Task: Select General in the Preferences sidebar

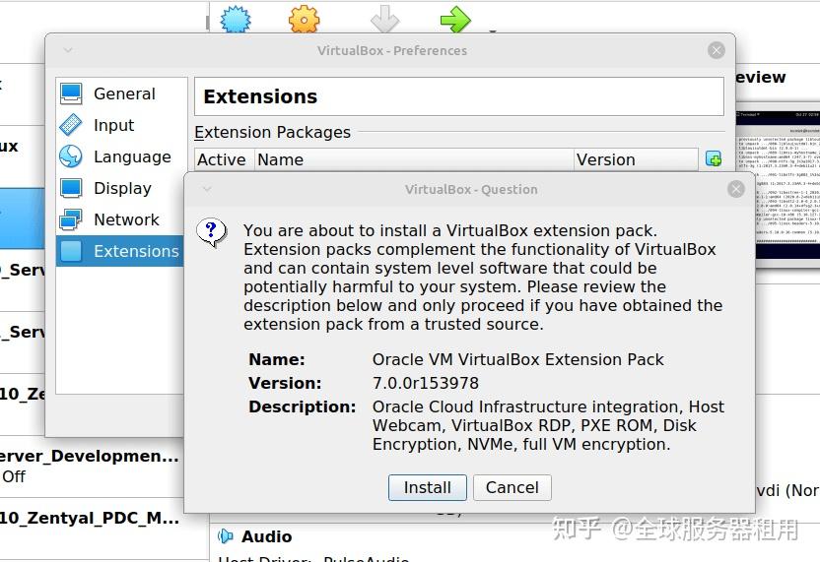Action: 121,94
